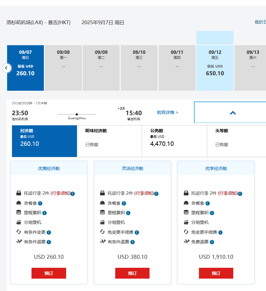Collapse flight details with the up chevron
Screen dimensions: 266x291
pyautogui.click(x=233, y=113)
